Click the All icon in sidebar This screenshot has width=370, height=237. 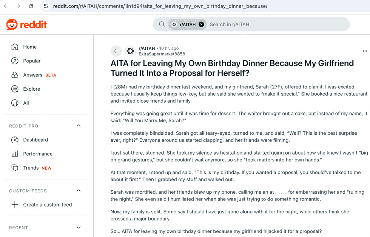click(15, 103)
